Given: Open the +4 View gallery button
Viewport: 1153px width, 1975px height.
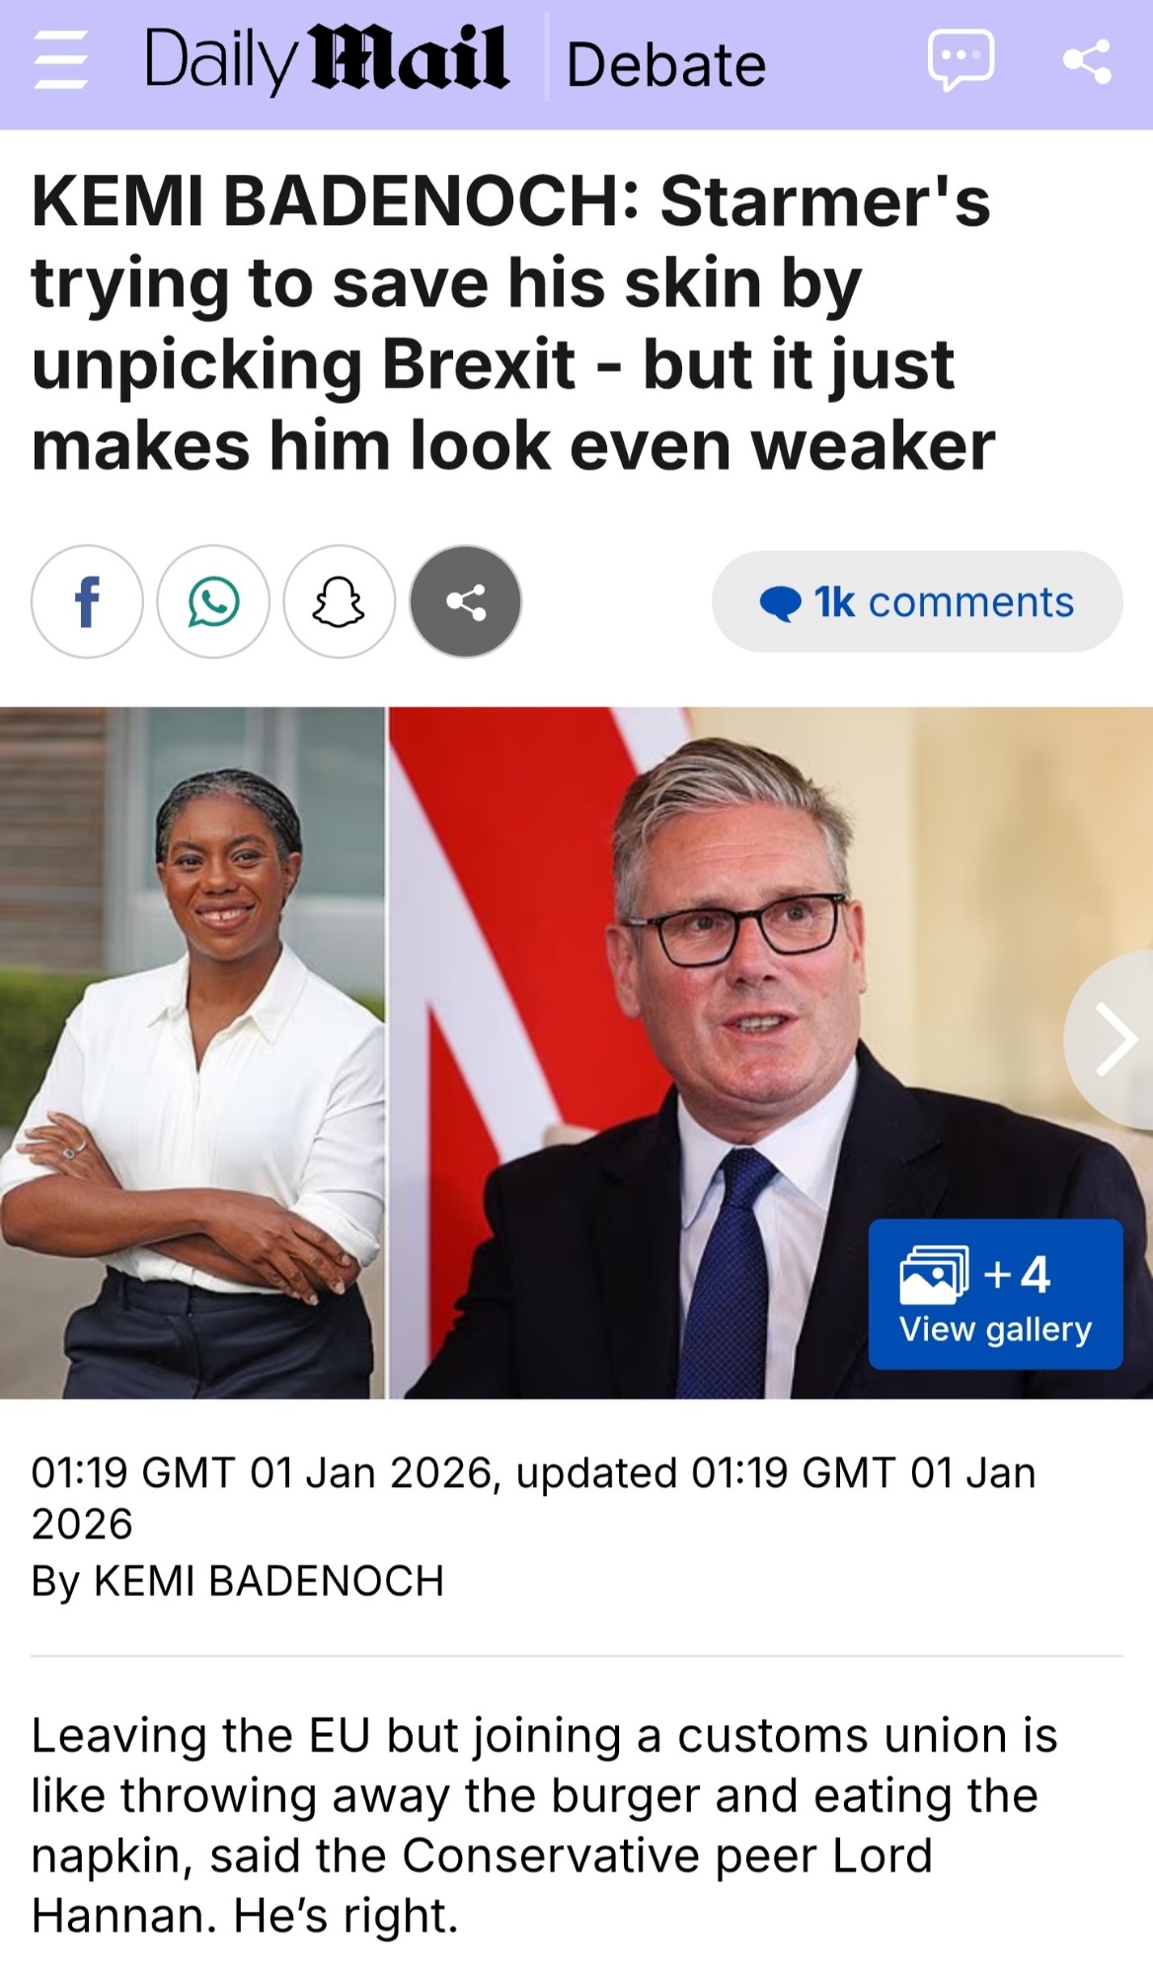Looking at the screenshot, I should click(996, 1294).
